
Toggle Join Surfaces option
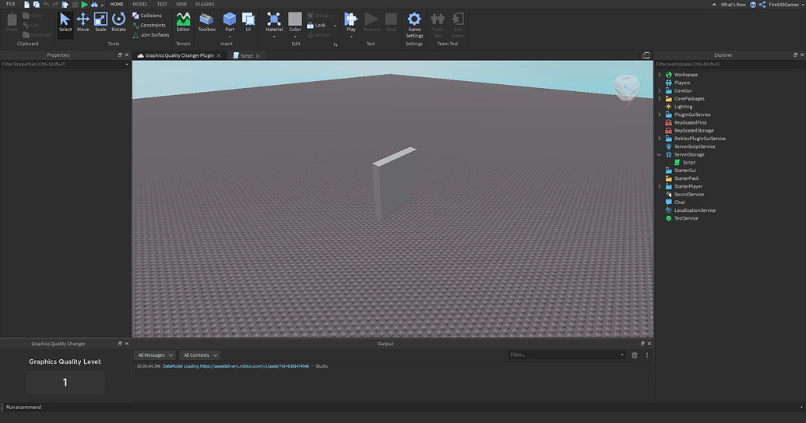(x=150, y=35)
